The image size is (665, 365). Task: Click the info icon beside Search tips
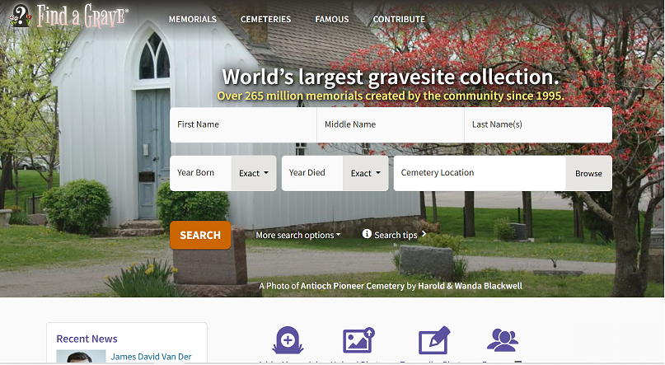(367, 235)
